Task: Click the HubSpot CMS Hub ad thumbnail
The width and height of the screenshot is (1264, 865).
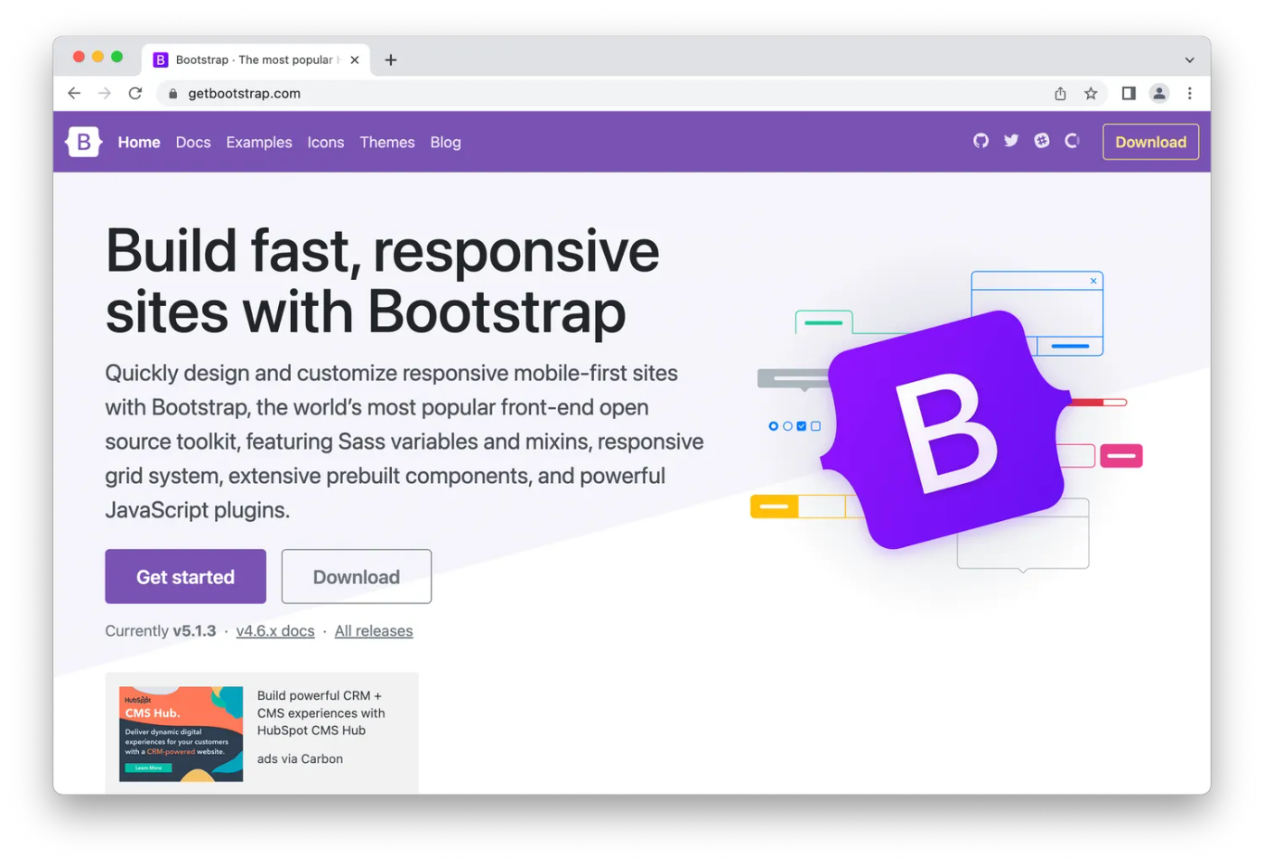Action: [x=181, y=733]
